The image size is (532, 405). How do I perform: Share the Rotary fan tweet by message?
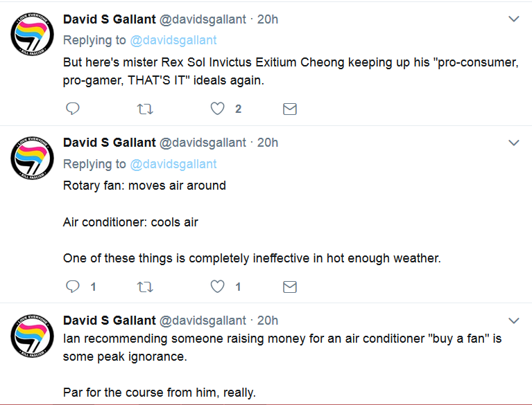tap(290, 287)
